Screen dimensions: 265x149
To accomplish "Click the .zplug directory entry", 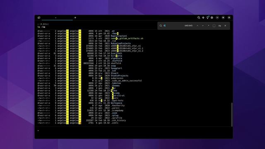I will (115, 115).
